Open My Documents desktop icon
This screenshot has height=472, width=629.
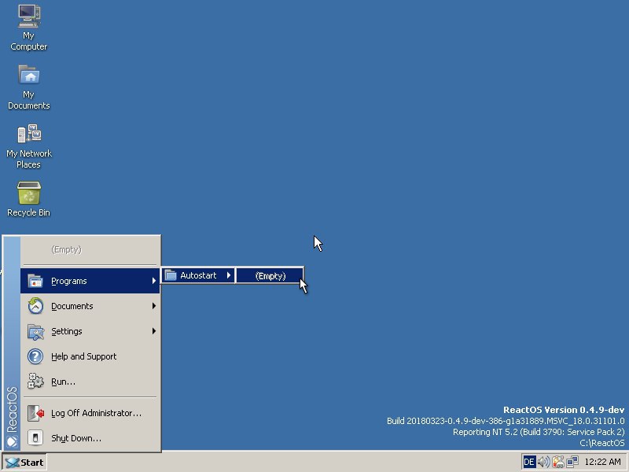(29, 87)
